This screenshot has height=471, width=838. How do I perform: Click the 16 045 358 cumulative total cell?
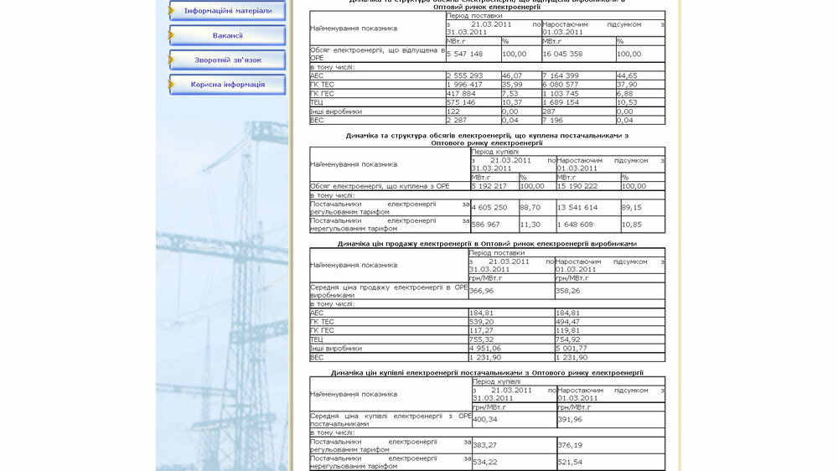coord(578,54)
